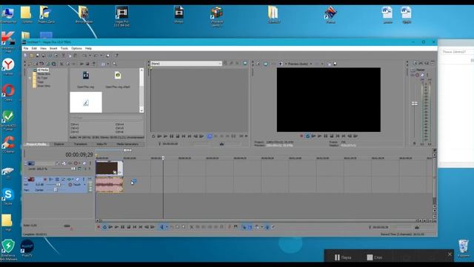The height and width of the screenshot is (267, 474).
Task: Select the Media Bins tree item
Action: pos(44,74)
